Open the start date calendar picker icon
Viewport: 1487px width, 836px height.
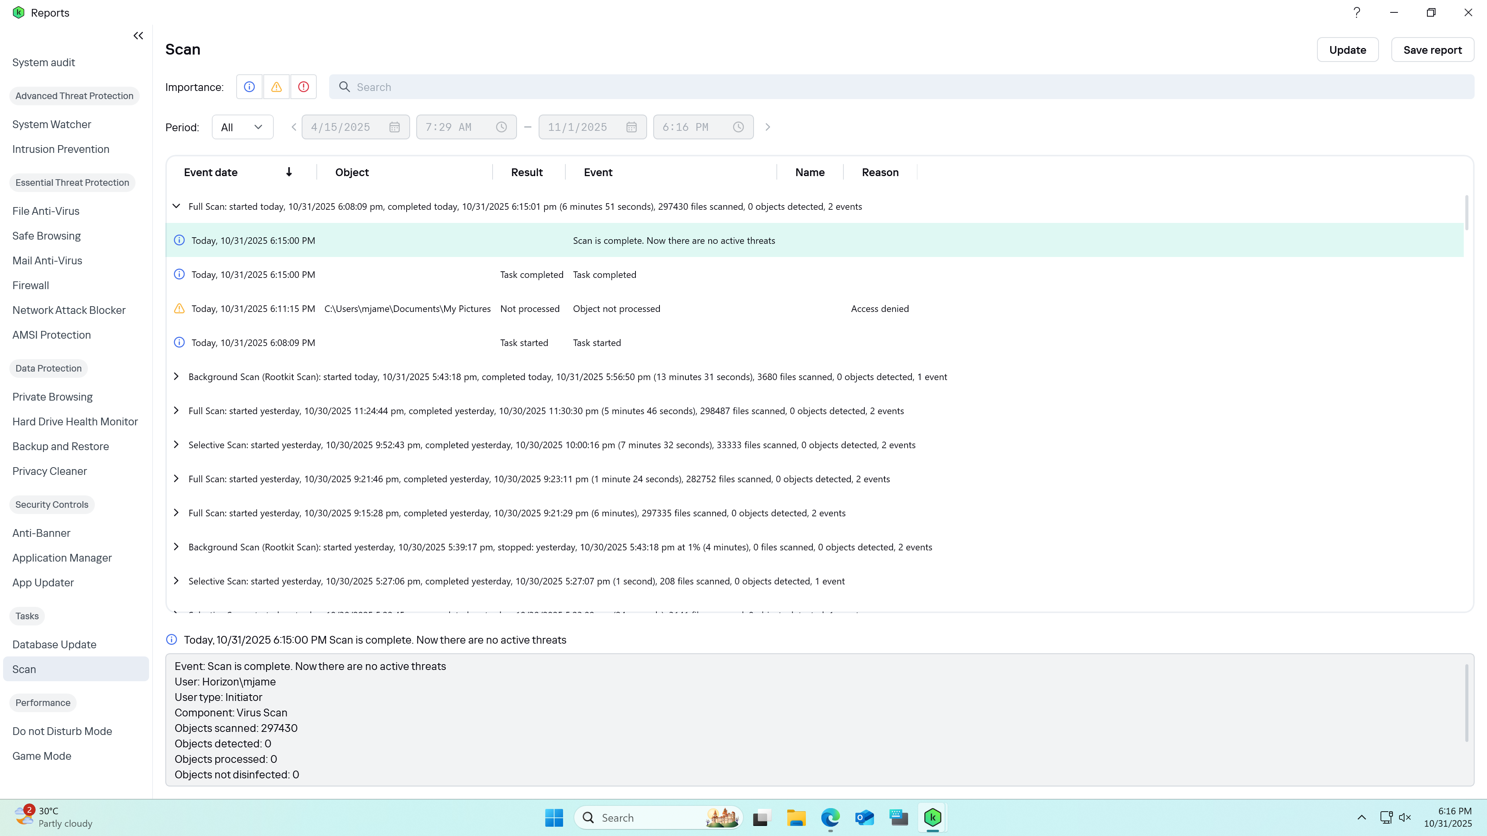[x=394, y=127]
